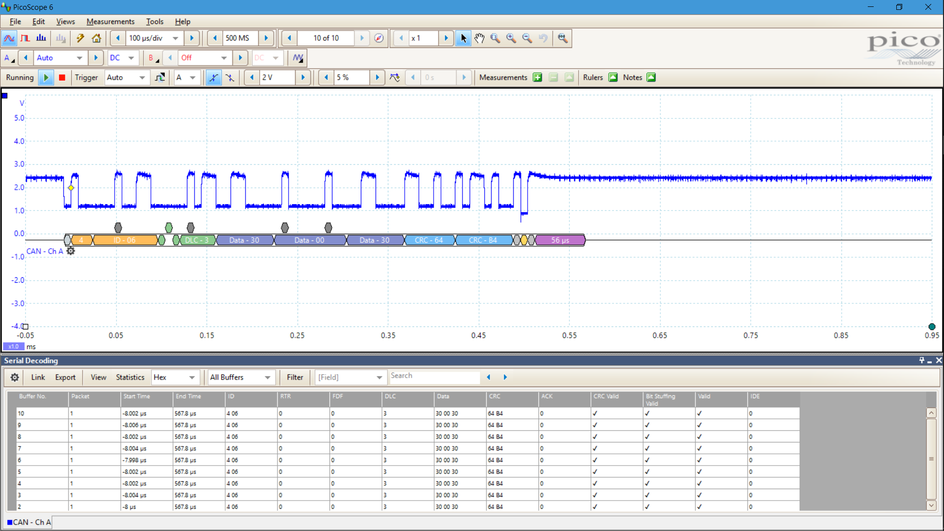The width and height of the screenshot is (944, 531).
Task: Open the Measurements menu
Action: (110, 22)
